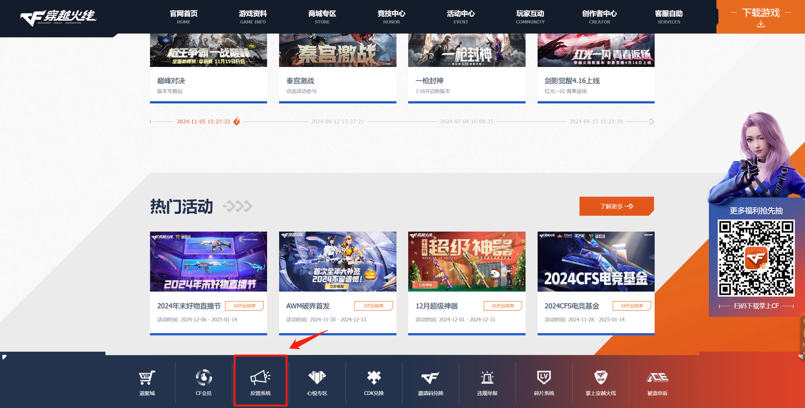The height and width of the screenshot is (408, 805).
Task: Click the 版本专题站 subtitle
Action: coord(170,92)
